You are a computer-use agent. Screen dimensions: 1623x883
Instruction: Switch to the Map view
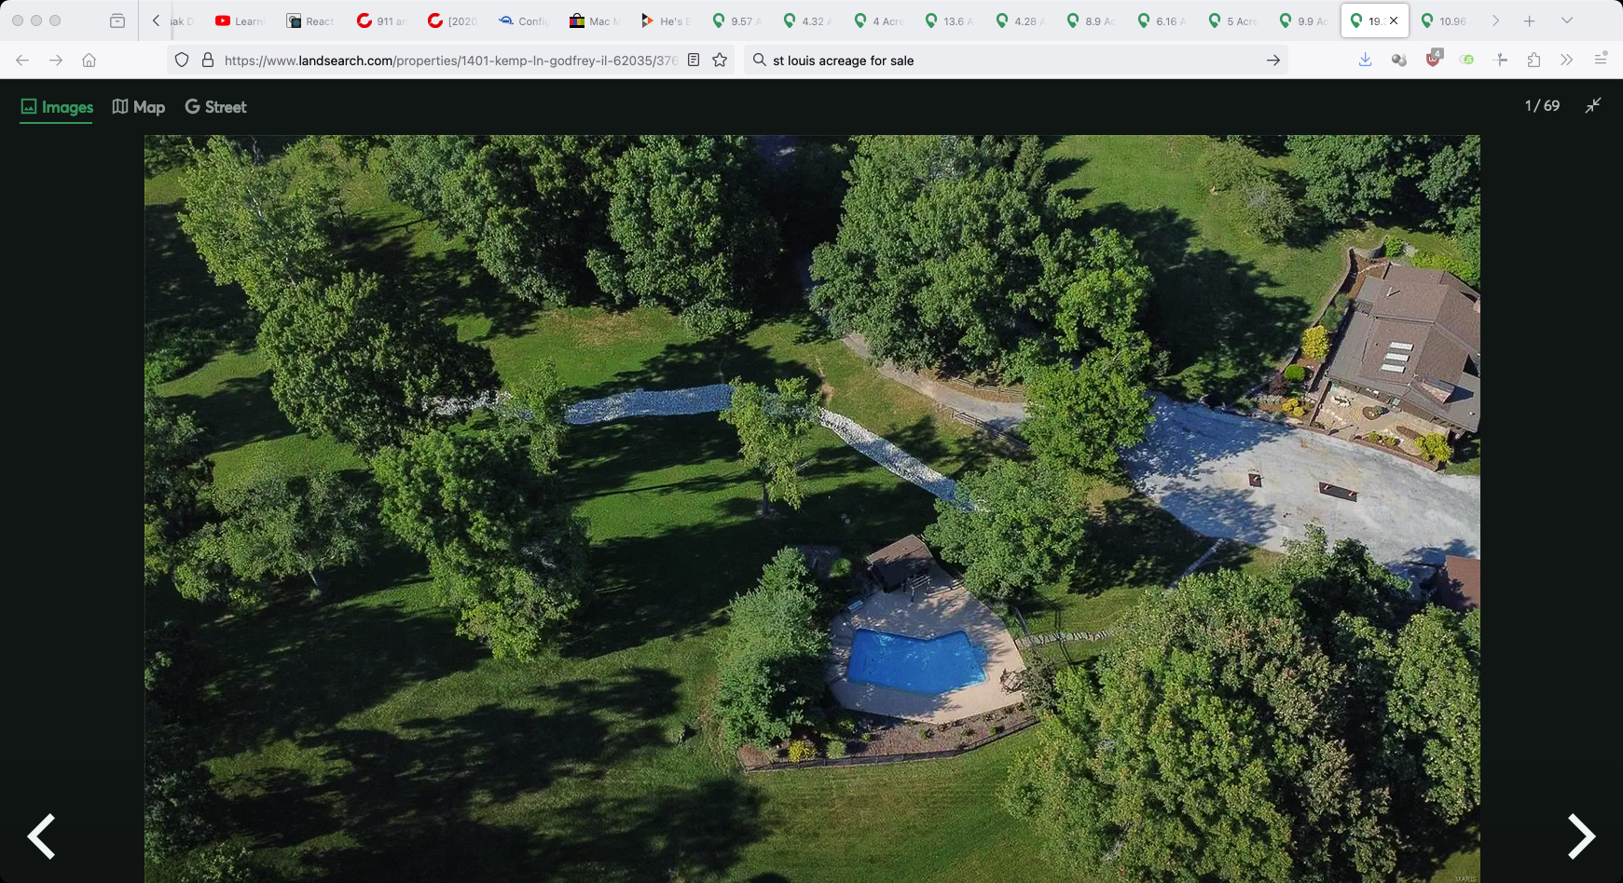(x=139, y=107)
